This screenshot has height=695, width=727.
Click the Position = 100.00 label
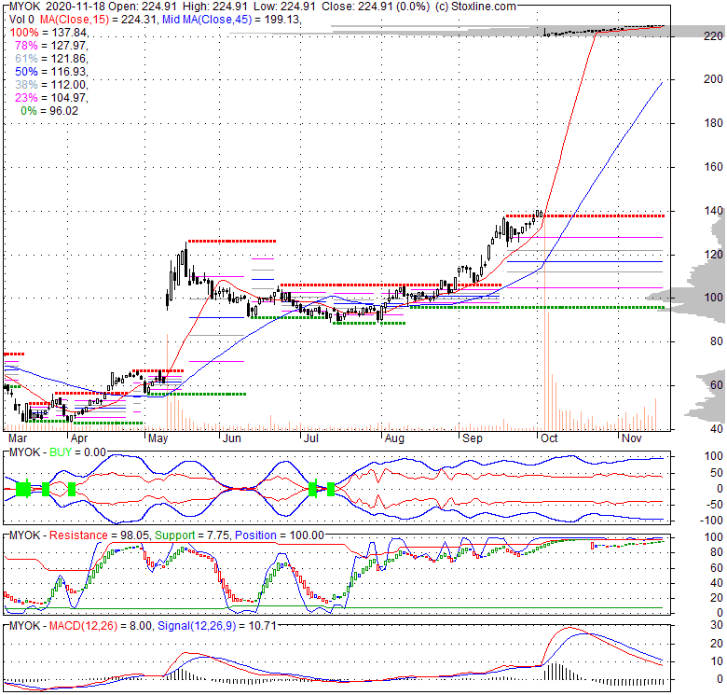coord(279,535)
